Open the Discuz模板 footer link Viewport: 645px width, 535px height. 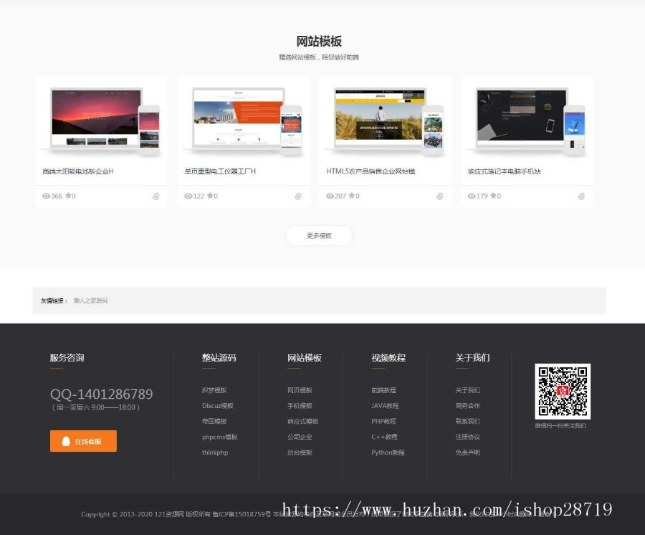point(217,406)
